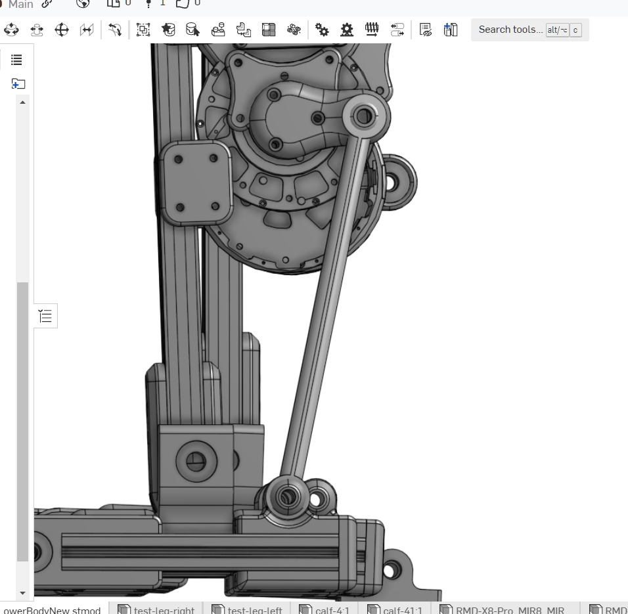
Task: Select the screw relation tool
Action: click(x=372, y=30)
